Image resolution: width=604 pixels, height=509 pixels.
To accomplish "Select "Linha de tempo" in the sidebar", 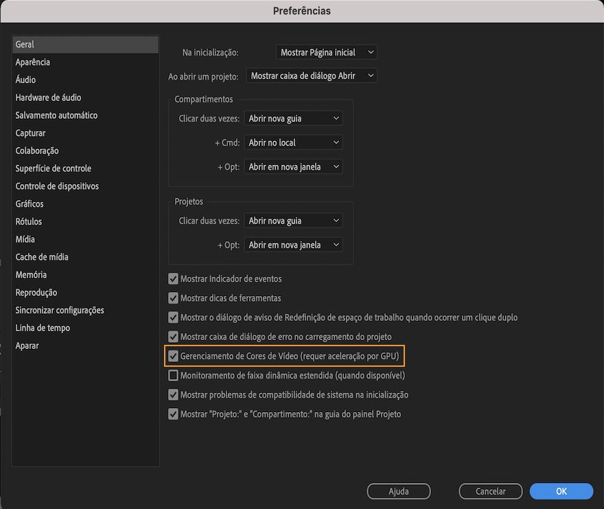I will [41, 328].
